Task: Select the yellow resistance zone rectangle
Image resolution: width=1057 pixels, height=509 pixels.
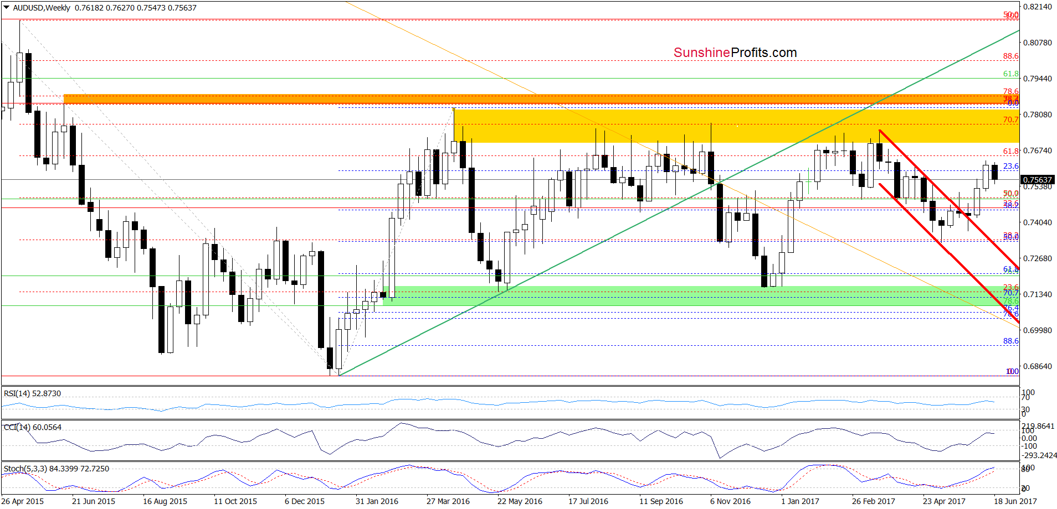Action: point(736,126)
